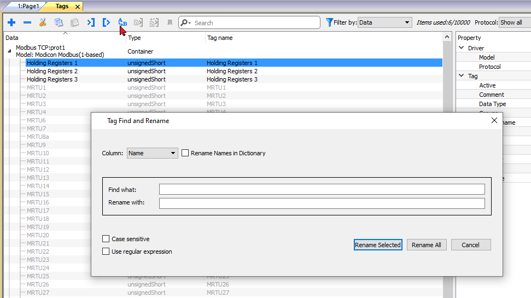The height and width of the screenshot is (298, 531).
Task: Click the grayed dotted document import icon
Action: (x=154, y=22)
